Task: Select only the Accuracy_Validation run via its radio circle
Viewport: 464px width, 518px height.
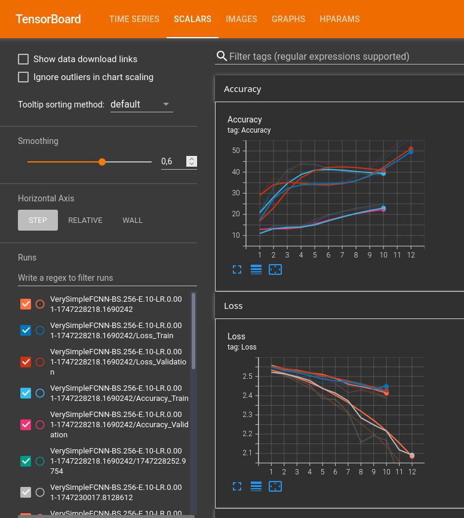Action: [40, 425]
